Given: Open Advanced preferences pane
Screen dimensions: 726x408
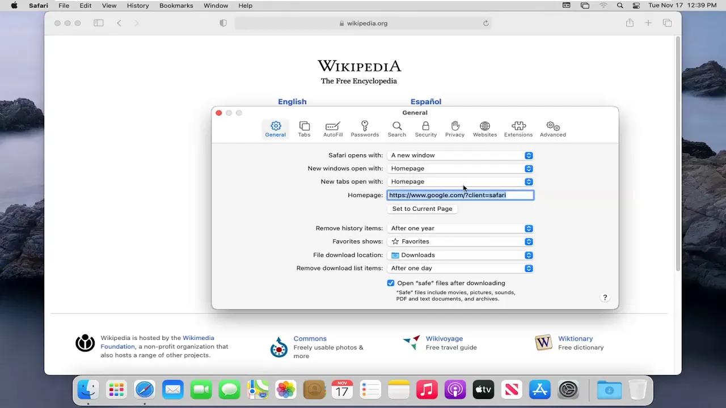Looking at the screenshot, I should (553, 129).
